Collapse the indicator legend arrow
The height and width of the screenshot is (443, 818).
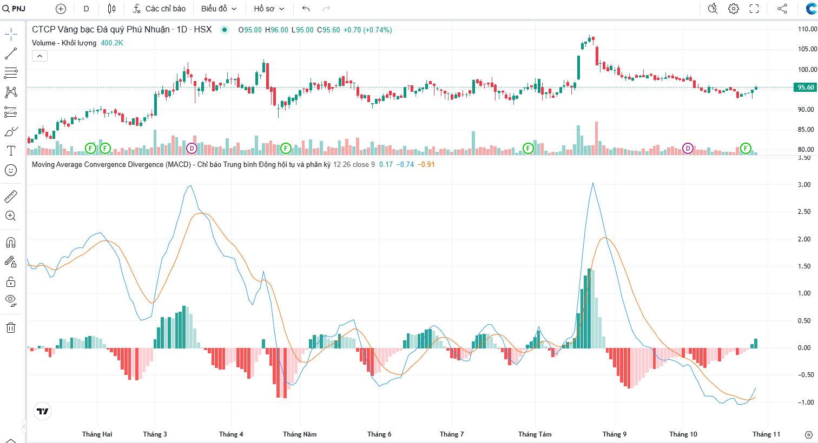39,56
